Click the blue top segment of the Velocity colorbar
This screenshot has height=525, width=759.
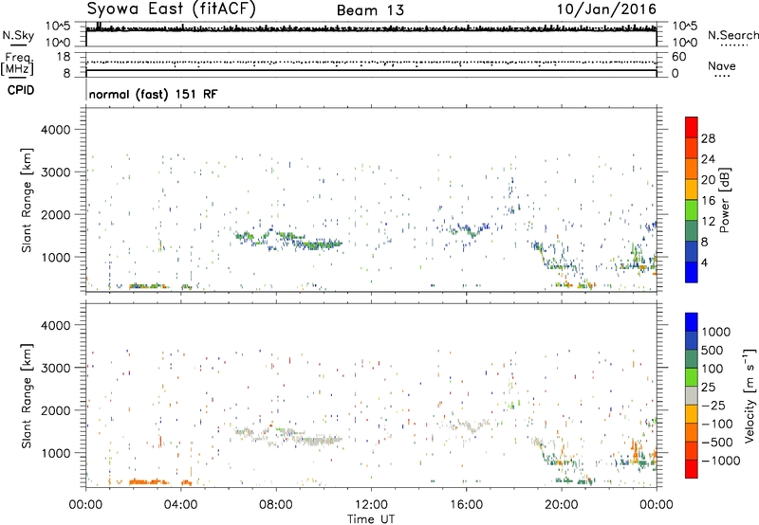pyautogui.click(x=692, y=322)
